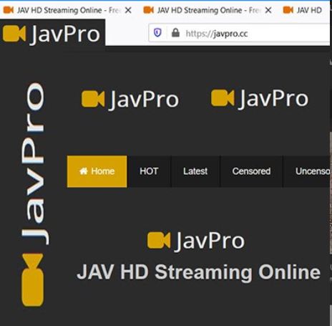The height and width of the screenshot is (326, 332).
Task: Click the address bar showing javpro.cc
Action: click(x=239, y=33)
